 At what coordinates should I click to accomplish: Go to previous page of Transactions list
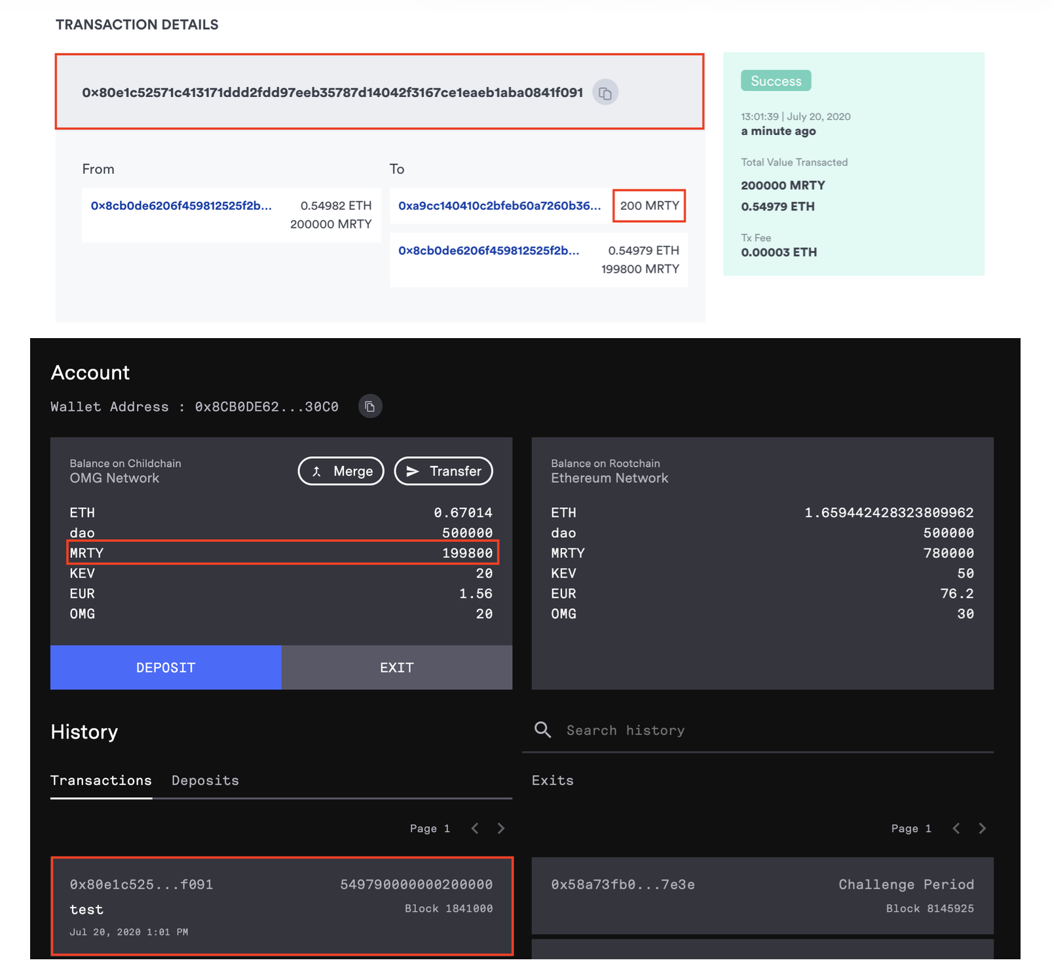point(476,828)
